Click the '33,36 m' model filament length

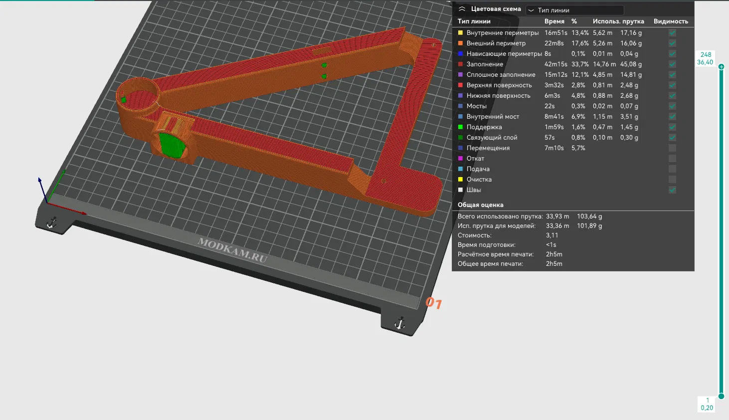[557, 226]
